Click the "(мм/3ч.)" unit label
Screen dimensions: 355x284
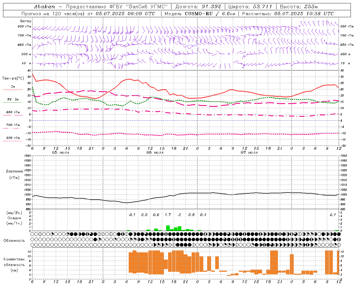coord(14,213)
